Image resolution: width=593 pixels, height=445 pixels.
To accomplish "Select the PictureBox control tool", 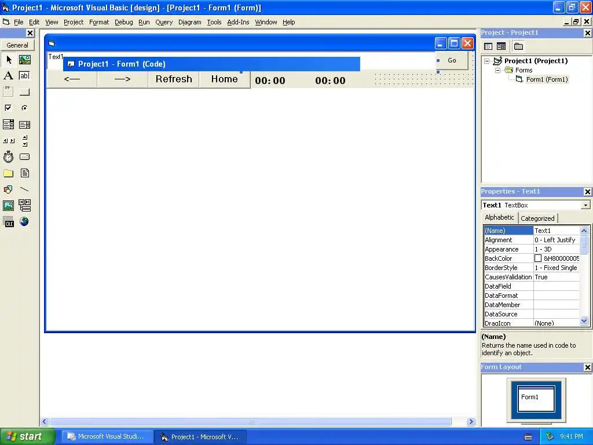I will [x=24, y=60].
